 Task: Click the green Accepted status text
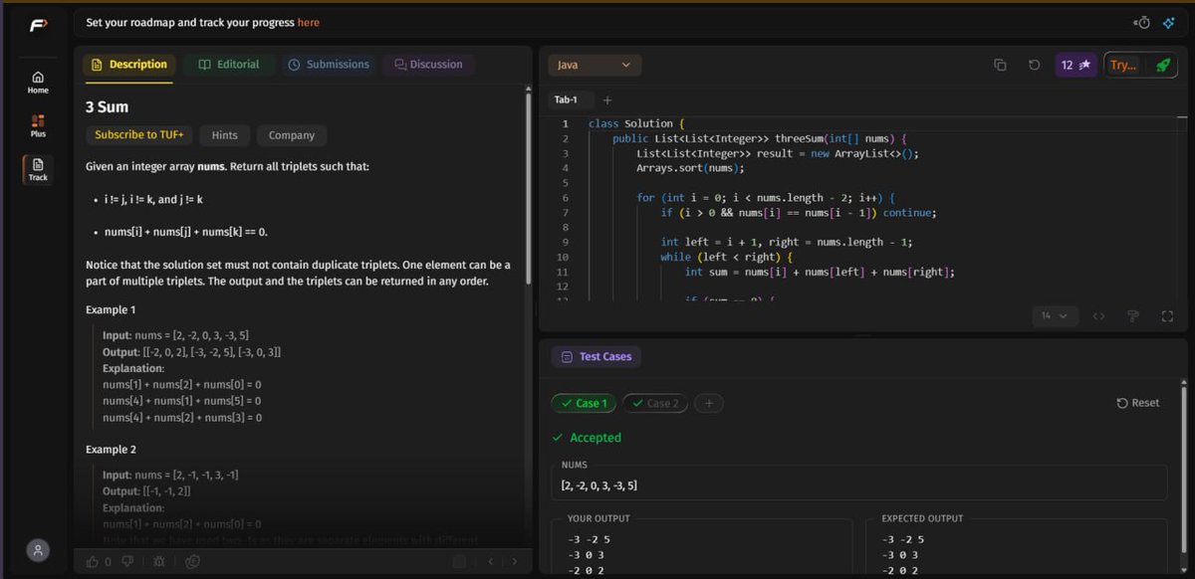click(x=596, y=438)
